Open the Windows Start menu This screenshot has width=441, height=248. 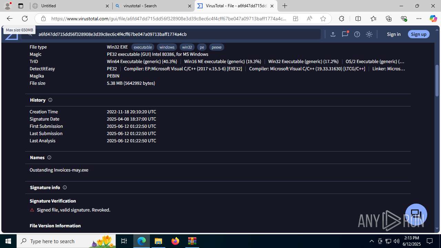pos(8,241)
